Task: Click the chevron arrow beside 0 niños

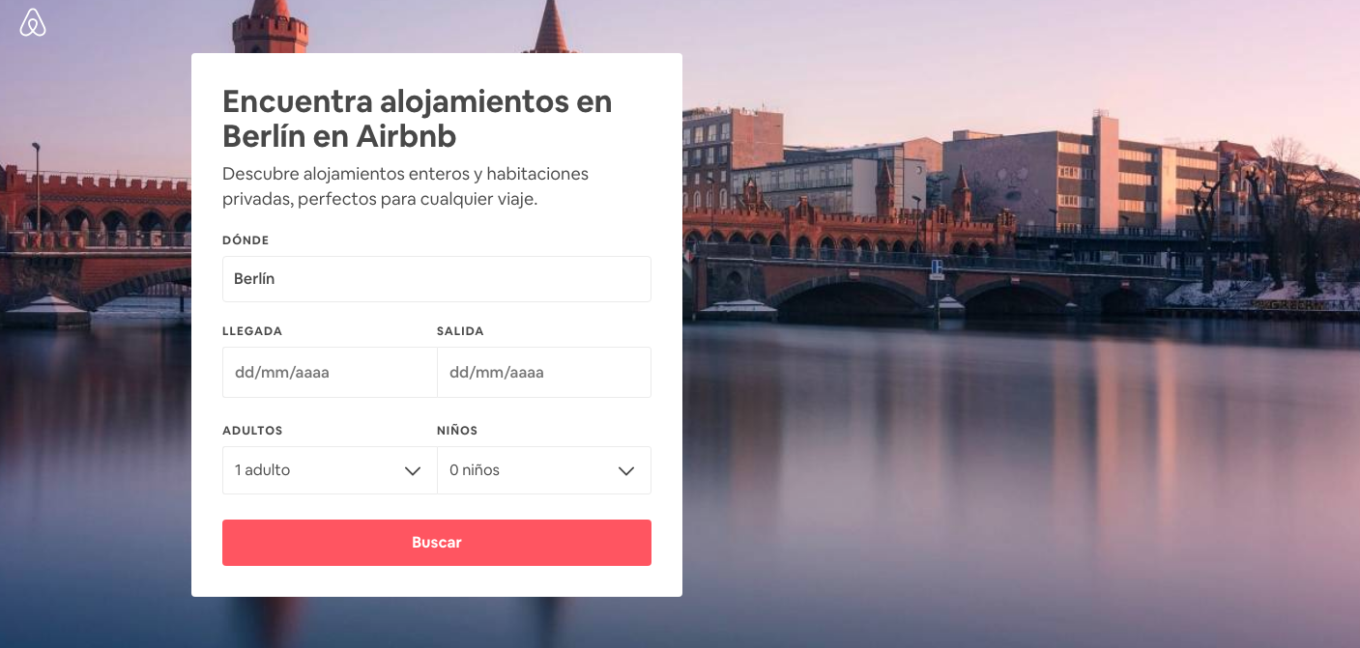Action: pyautogui.click(x=626, y=471)
